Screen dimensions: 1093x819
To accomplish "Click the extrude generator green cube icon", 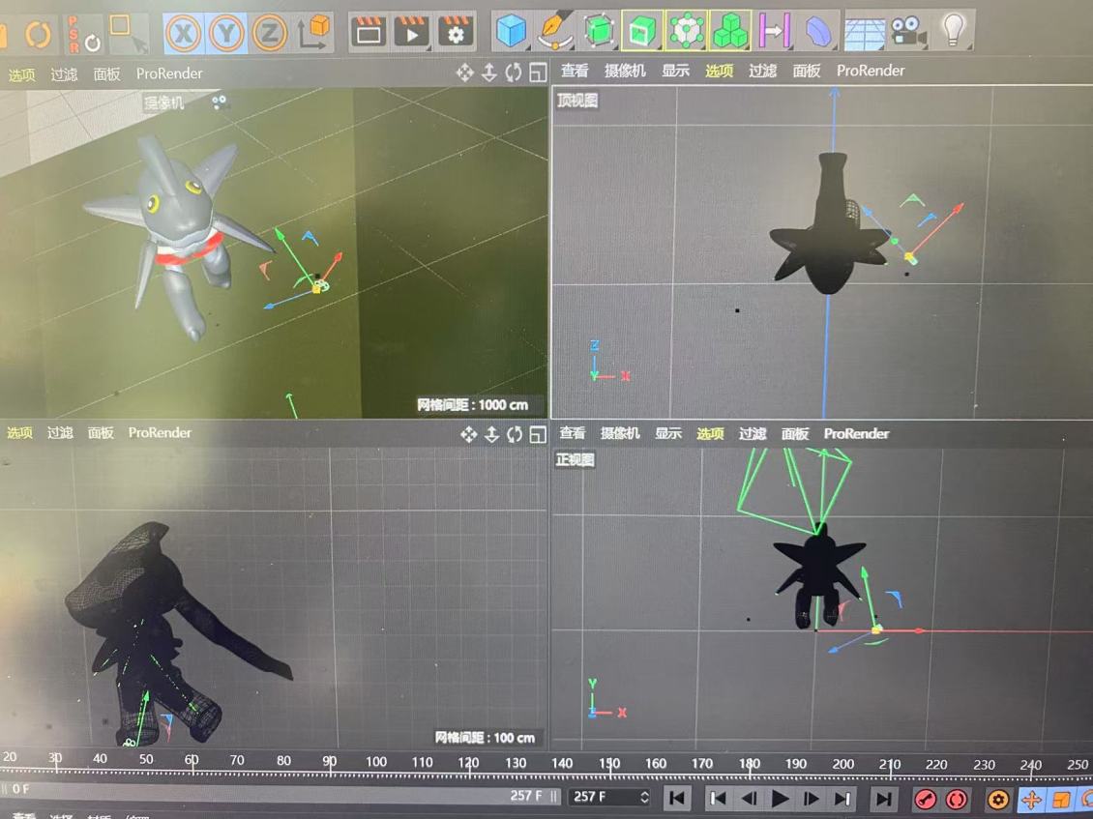I will [642, 31].
